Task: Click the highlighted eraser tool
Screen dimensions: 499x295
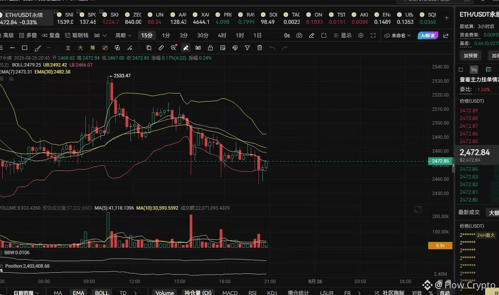Action: click(186, 48)
